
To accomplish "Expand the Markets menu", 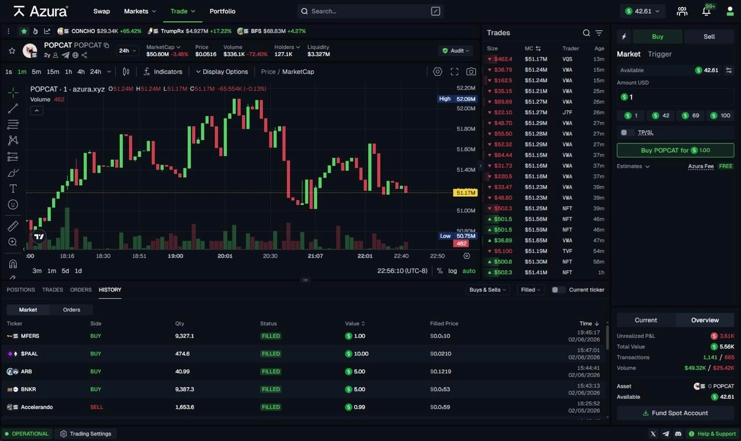I will click(x=140, y=11).
